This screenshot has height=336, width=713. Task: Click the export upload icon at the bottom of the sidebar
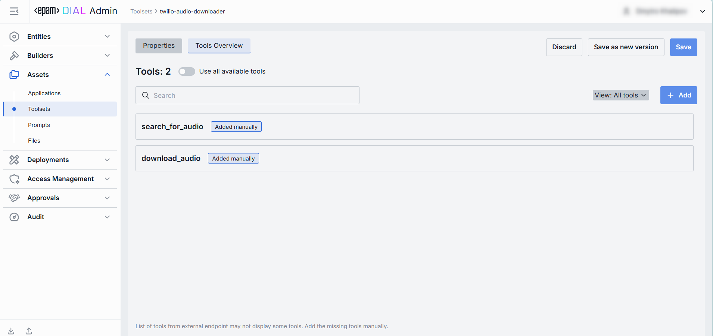point(29,331)
